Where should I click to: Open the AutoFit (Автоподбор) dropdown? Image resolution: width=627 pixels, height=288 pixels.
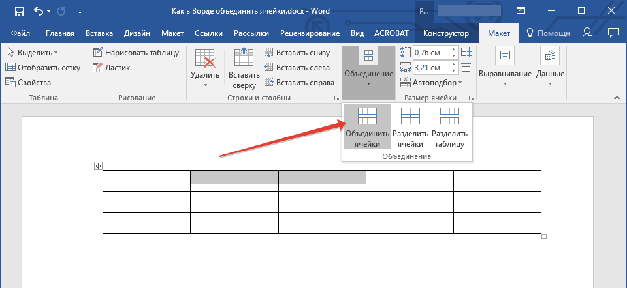pyautogui.click(x=436, y=83)
